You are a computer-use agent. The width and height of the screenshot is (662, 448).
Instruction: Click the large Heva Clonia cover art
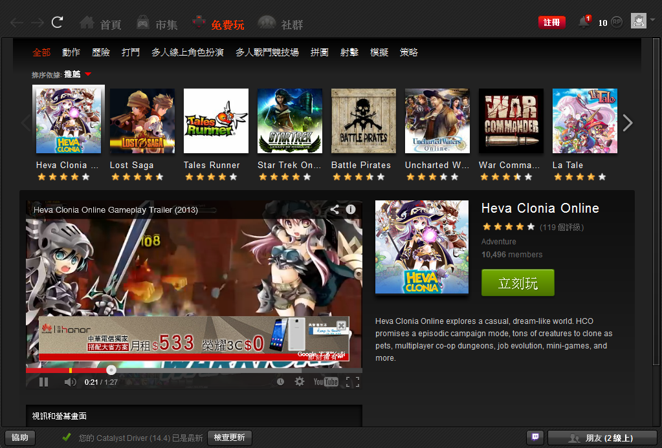pyautogui.click(x=422, y=247)
